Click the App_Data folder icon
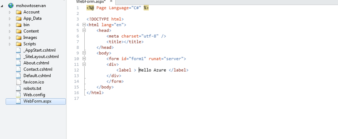Image resolution: width=338 pixels, height=139 pixels. pos(19,18)
